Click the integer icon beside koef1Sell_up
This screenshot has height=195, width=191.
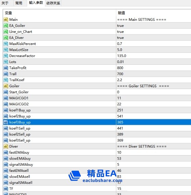pyautogui.click(x=5, y=128)
